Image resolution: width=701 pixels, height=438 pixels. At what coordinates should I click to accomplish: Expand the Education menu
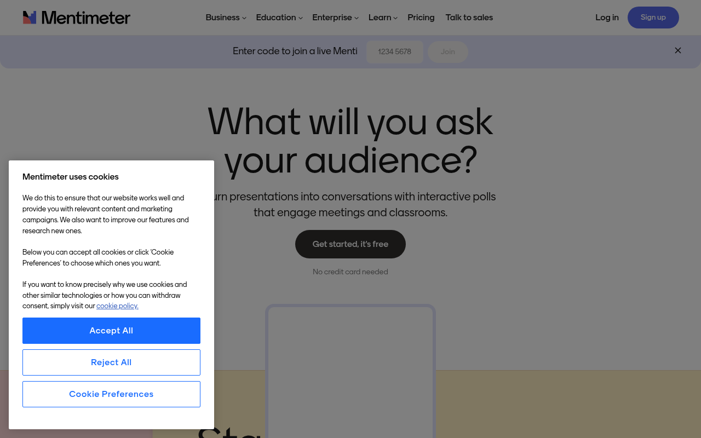[x=279, y=18]
